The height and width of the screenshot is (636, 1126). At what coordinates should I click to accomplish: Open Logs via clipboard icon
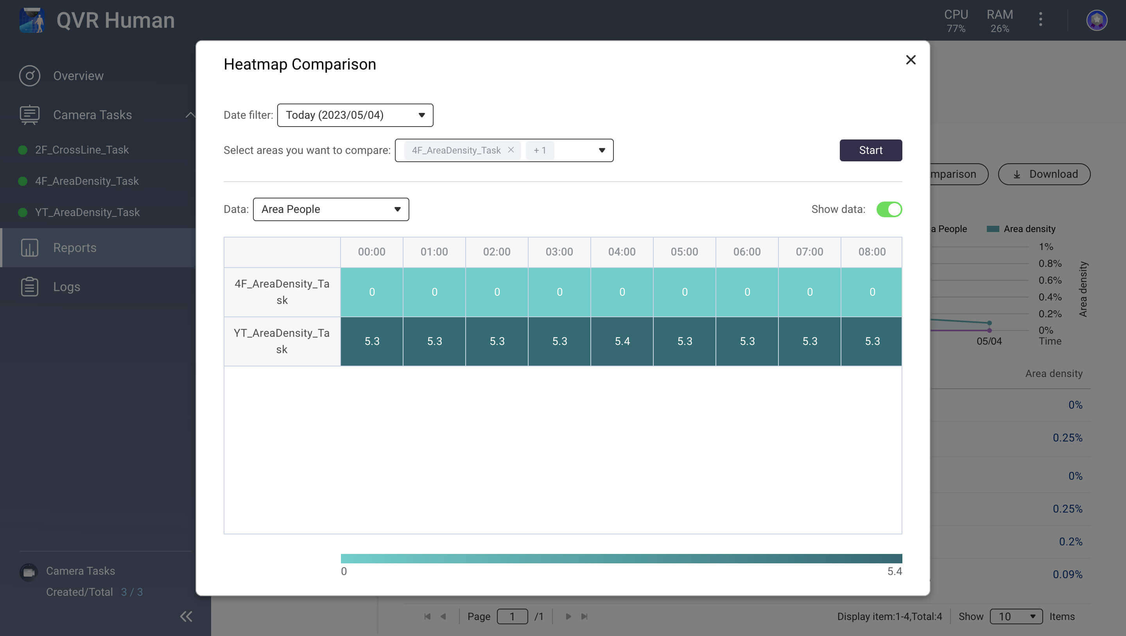[29, 287]
